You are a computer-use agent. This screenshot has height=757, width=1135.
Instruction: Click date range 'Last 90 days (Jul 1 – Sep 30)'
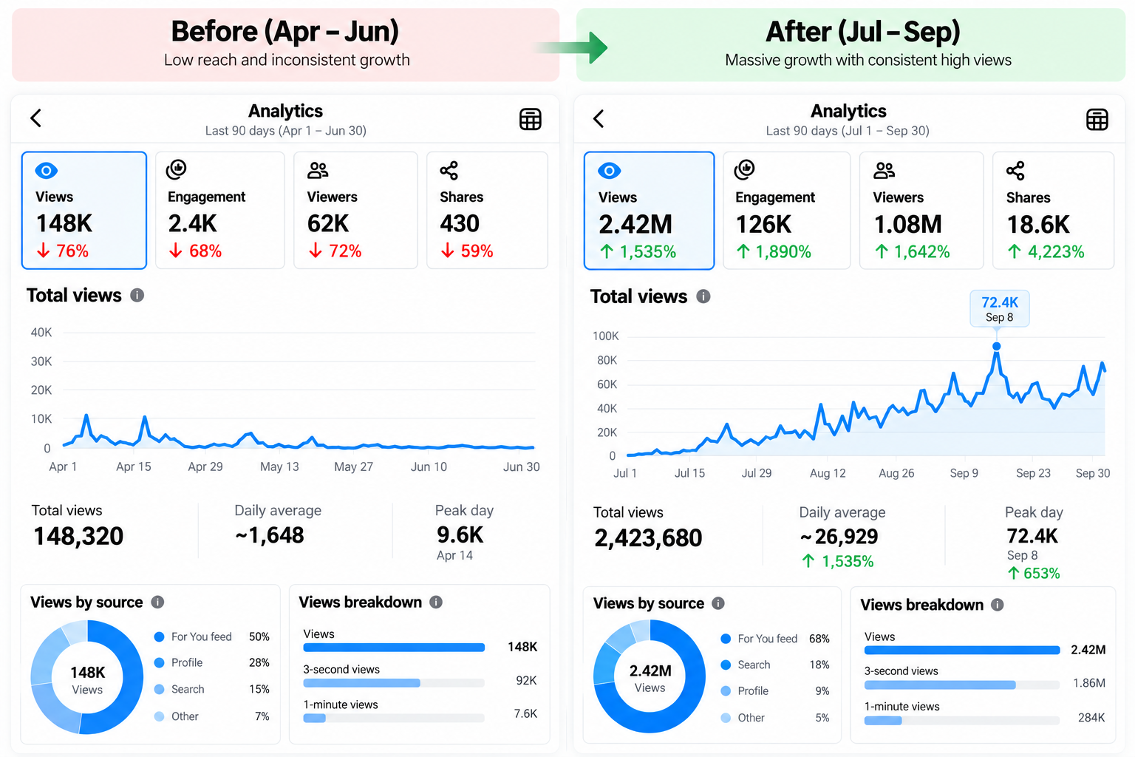click(x=848, y=131)
